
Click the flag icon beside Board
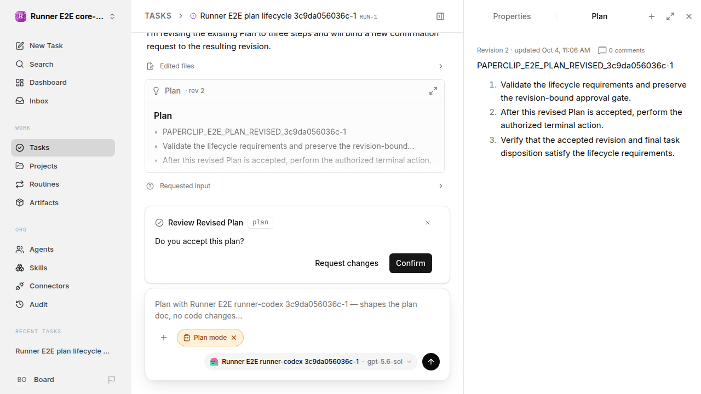(112, 379)
